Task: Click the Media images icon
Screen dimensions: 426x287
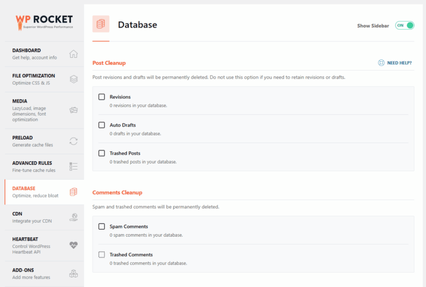Action: click(x=74, y=110)
